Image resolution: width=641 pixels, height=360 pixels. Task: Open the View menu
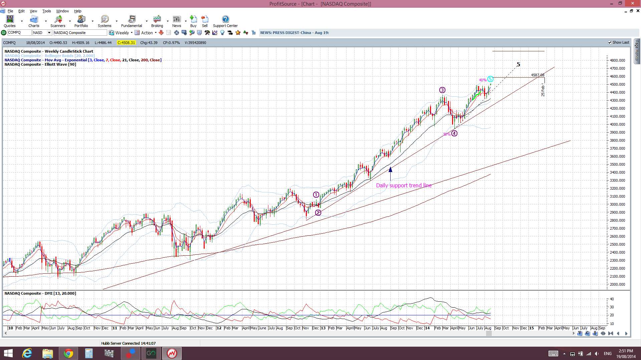click(x=33, y=11)
